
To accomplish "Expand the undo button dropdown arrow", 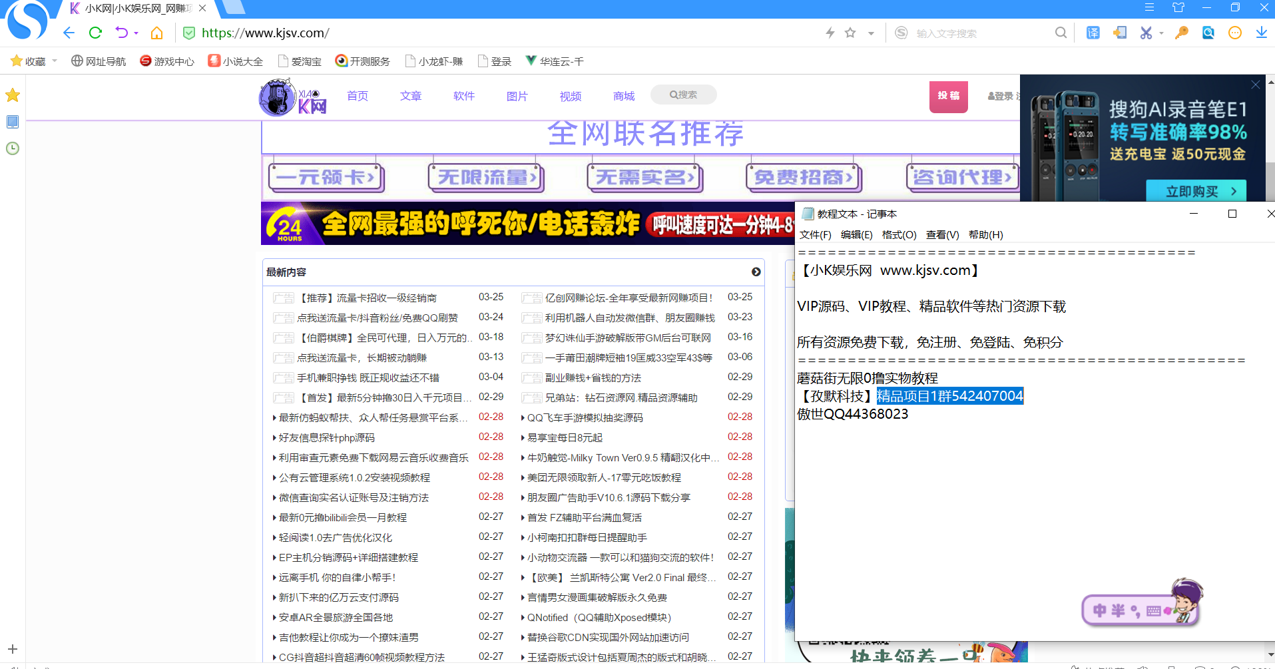I will pyautogui.click(x=135, y=32).
